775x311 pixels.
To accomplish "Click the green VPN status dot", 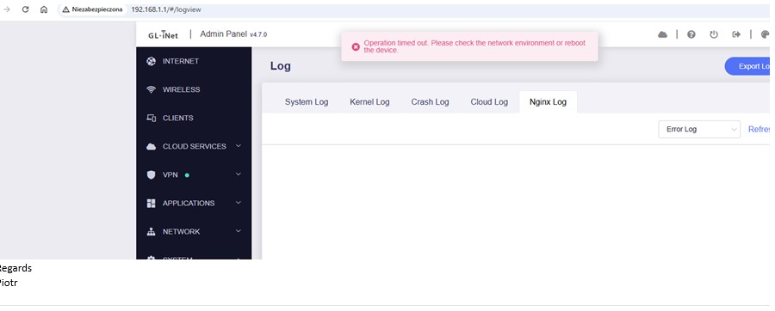I will 187,175.
